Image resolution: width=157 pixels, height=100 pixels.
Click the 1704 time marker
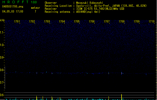[62, 21]
